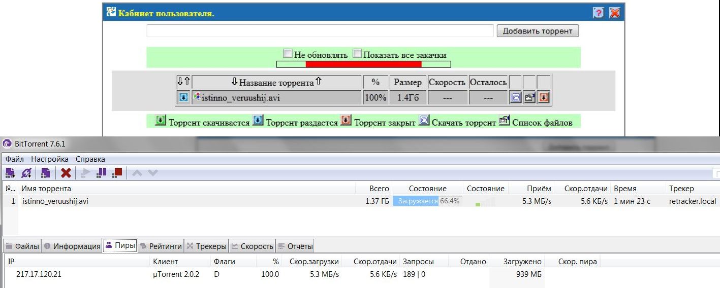Click the Всего column header
Image resolution: width=720 pixels, height=288 pixels.
[x=375, y=189]
